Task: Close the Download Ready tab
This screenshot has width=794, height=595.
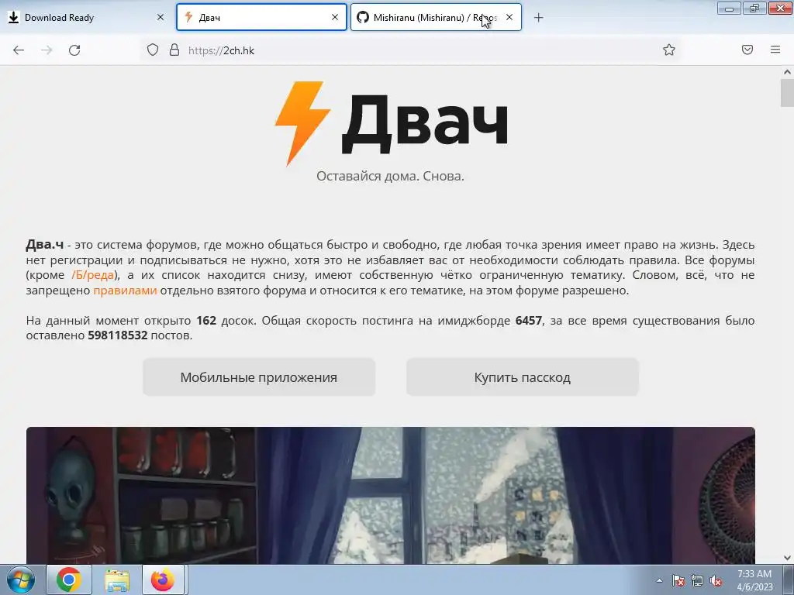Action: pos(160,17)
